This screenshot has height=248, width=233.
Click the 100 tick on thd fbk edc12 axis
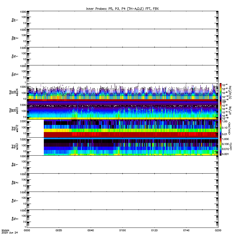coord(24,127)
